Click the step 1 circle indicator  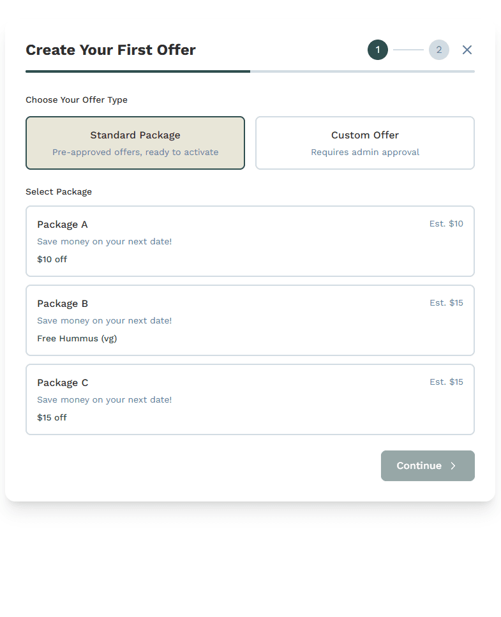coord(378,50)
